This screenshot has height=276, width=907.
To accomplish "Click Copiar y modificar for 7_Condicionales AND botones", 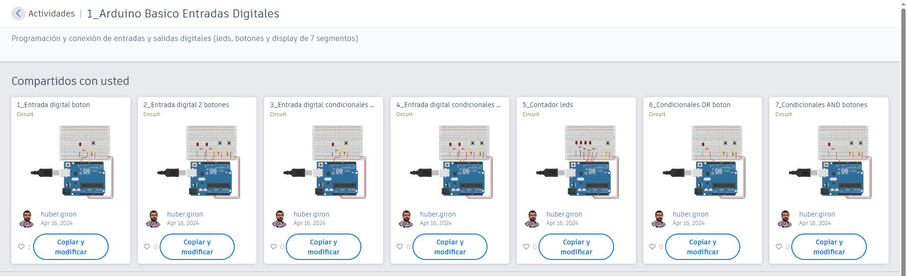I will click(x=829, y=247).
